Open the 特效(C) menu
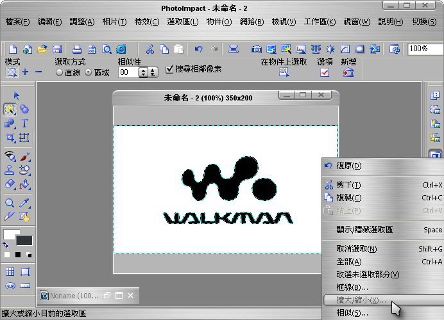Screen dimensions: 444x320 (147, 22)
